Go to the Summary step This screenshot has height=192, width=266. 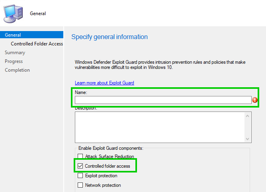coord(15,53)
